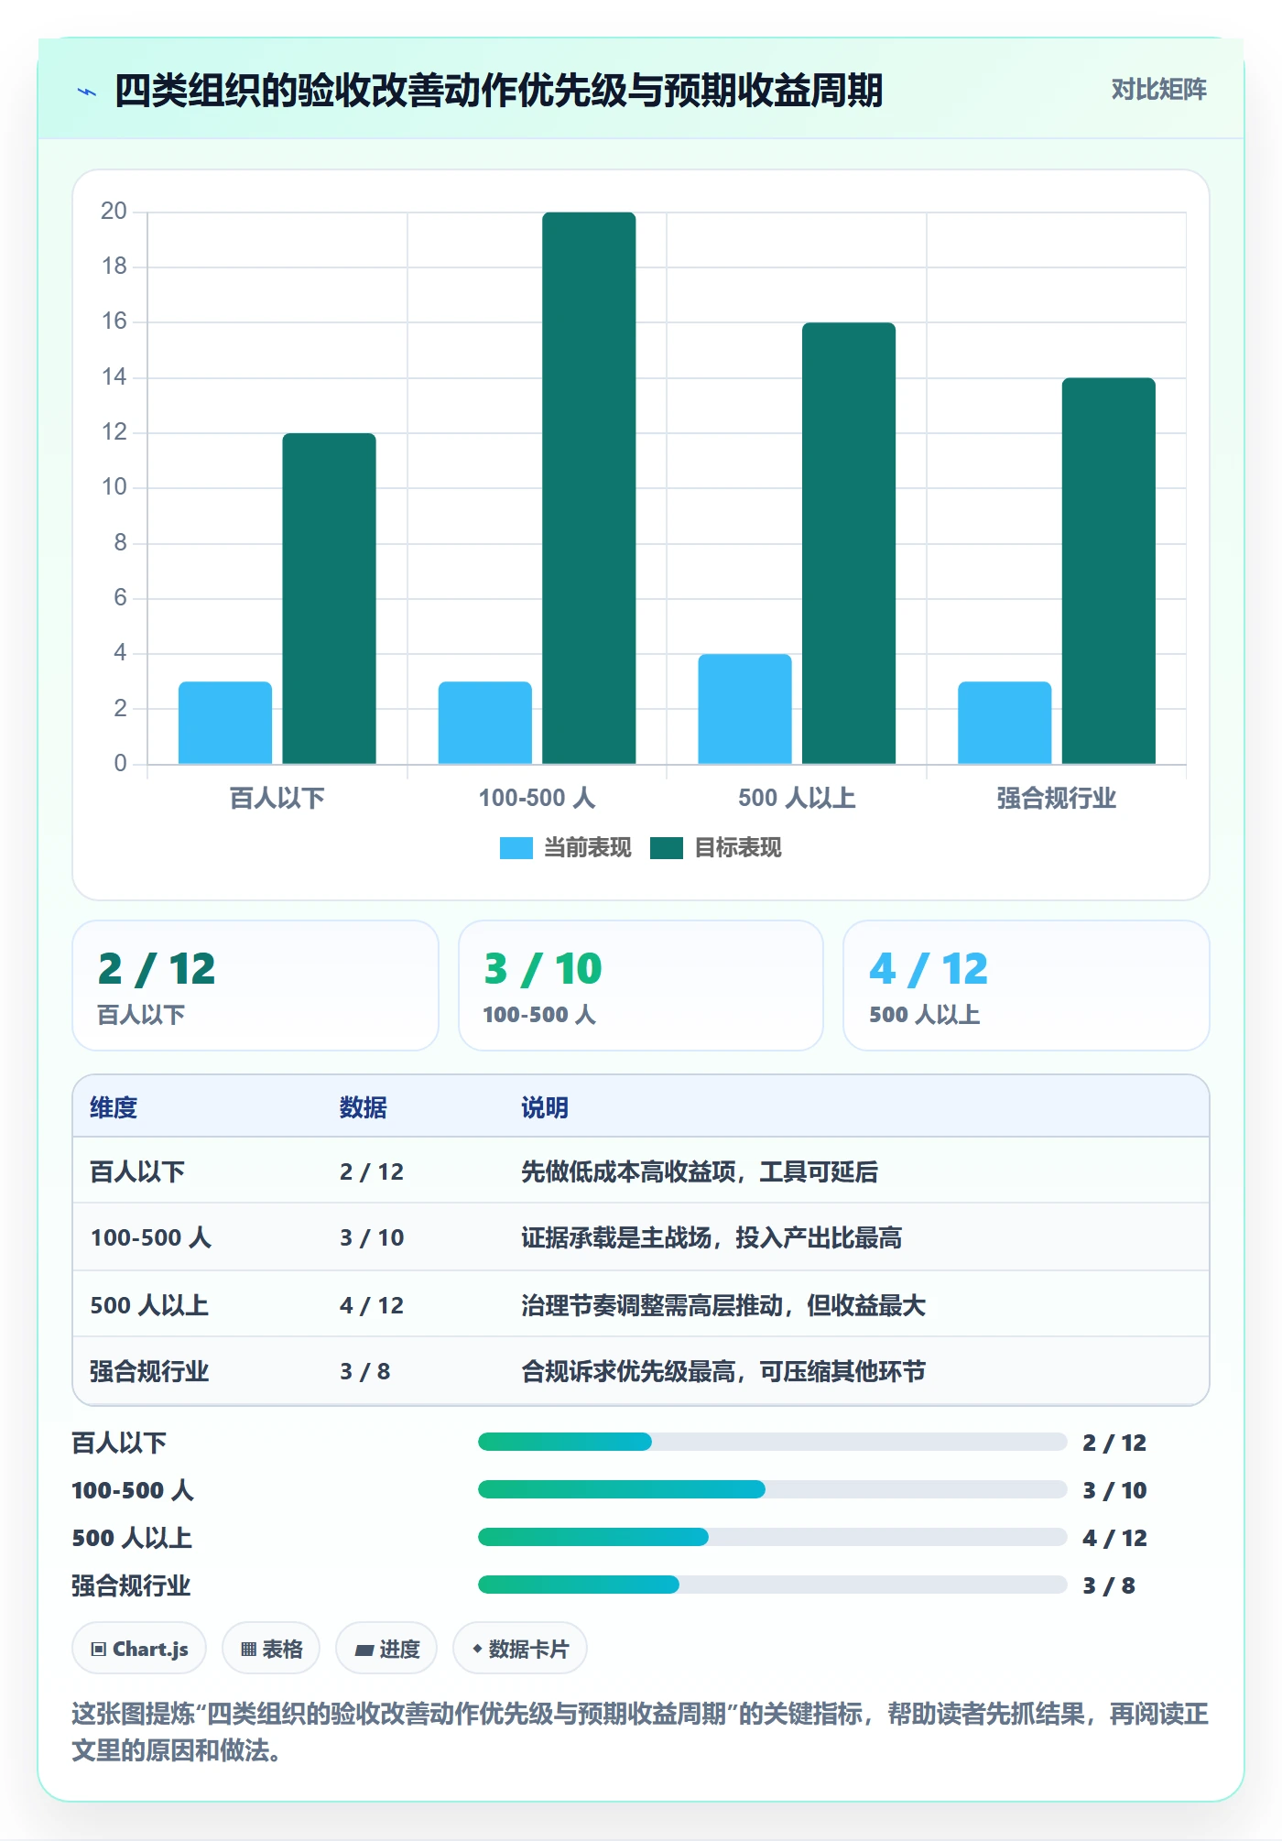Click table cell 先做低成本高收益项，工具可延后
Image resolution: width=1282 pixels, height=1841 pixels.
click(700, 1171)
